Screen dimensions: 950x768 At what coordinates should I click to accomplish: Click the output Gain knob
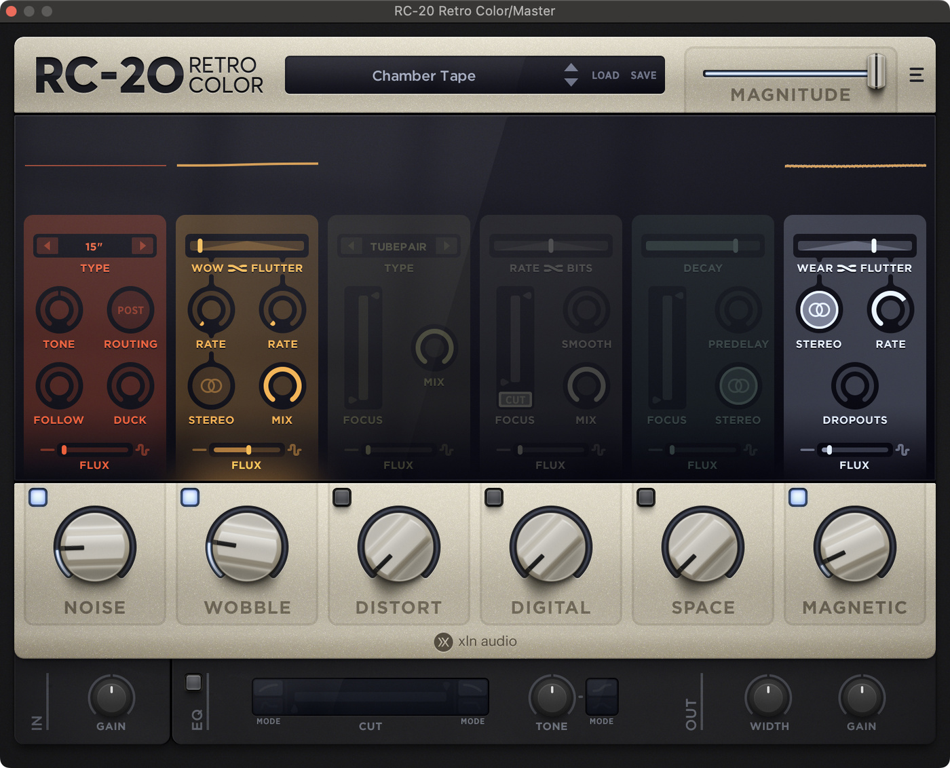pyautogui.click(x=862, y=697)
